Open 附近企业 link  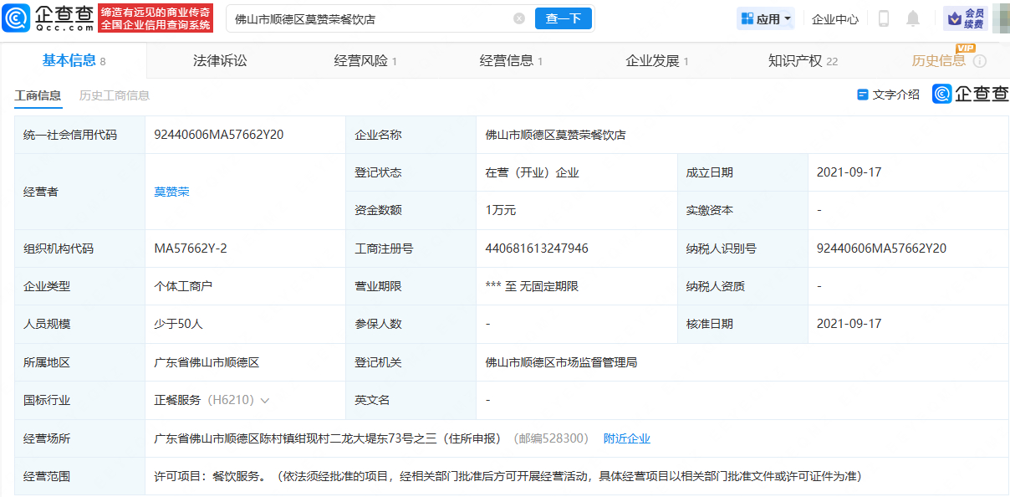[627, 438]
